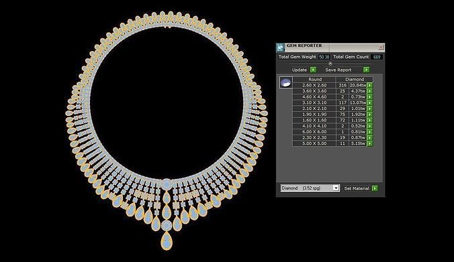Screen dimensions: 454x262
Task: Select the 1.90 X 1.90 size cell
Action: [314, 115]
